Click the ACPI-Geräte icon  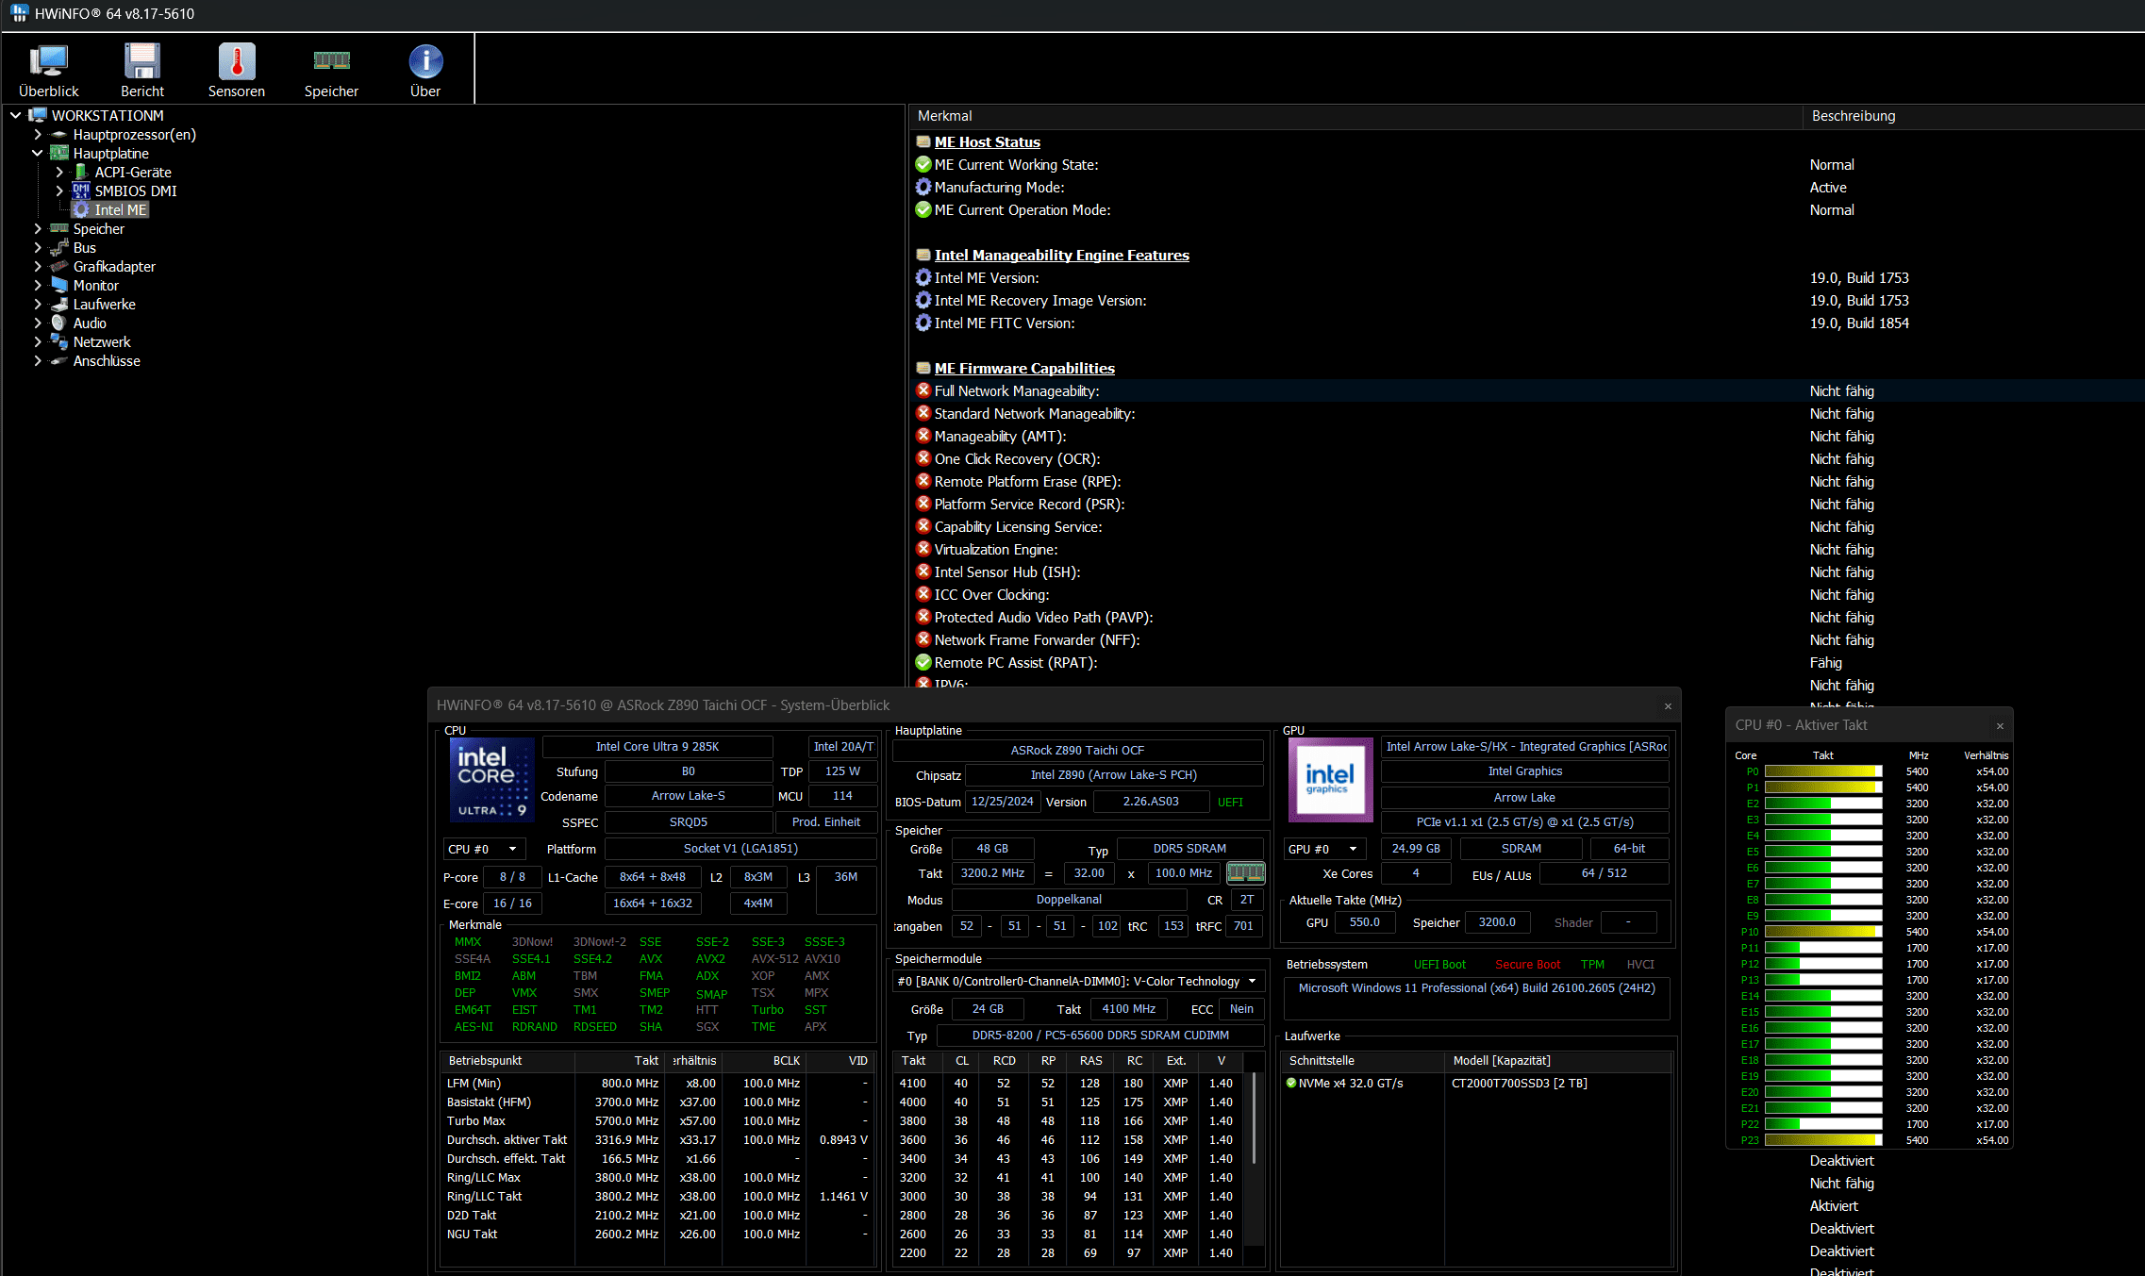(81, 172)
